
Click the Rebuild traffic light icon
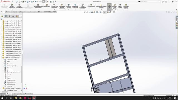48,2
